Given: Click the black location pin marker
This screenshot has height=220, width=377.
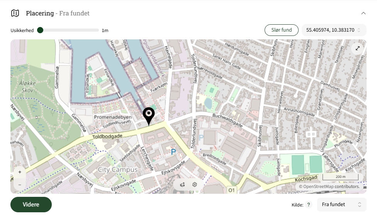Looking at the screenshot, I should coord(149,116).
